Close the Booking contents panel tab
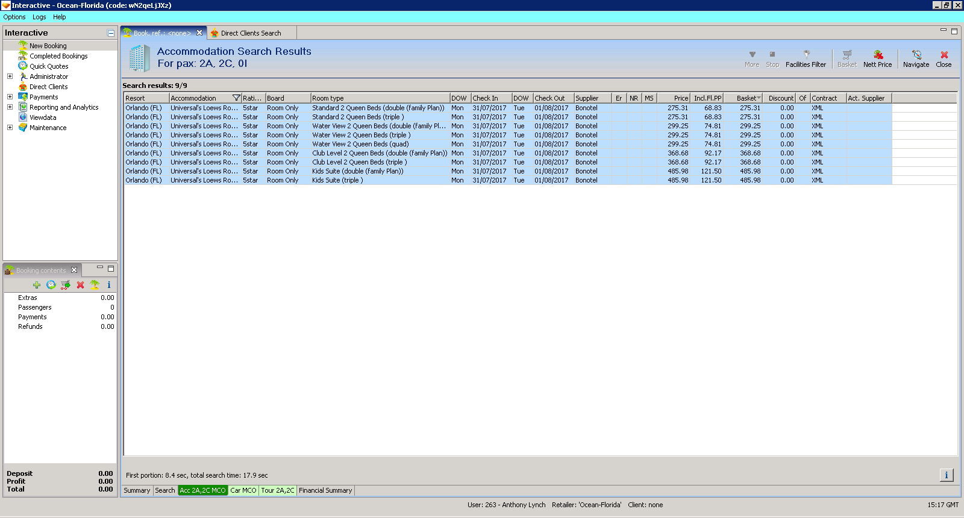Screen dimensions: 964x518 pyautogui.click(x=74, y=270)
